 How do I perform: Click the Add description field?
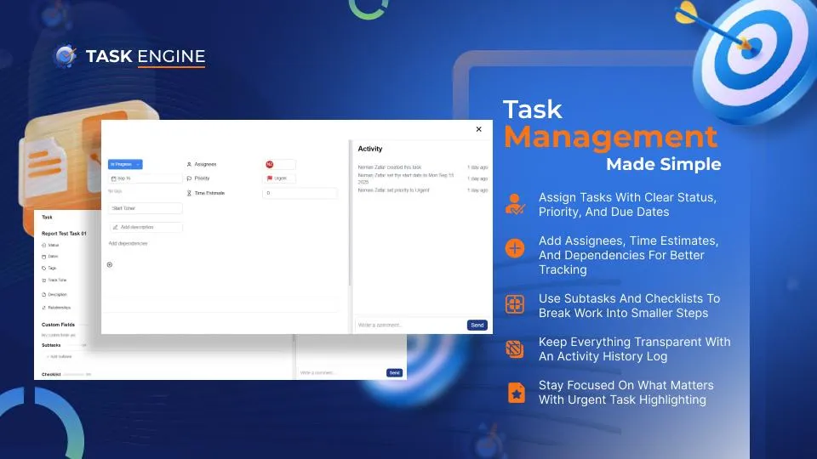click(x=146, y=228)
